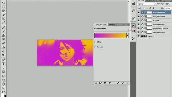Select the Eraser tool
This screenshot has width=172, height=97.
(x=3, y=43)
